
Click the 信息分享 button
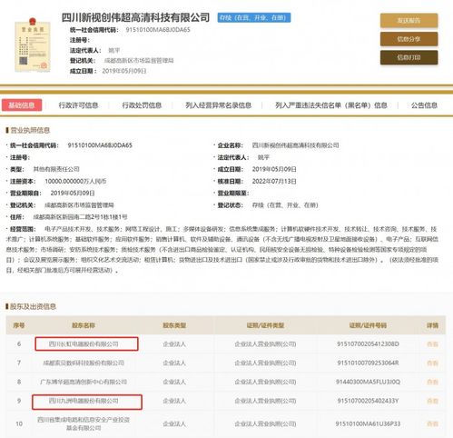pos(409,39)
